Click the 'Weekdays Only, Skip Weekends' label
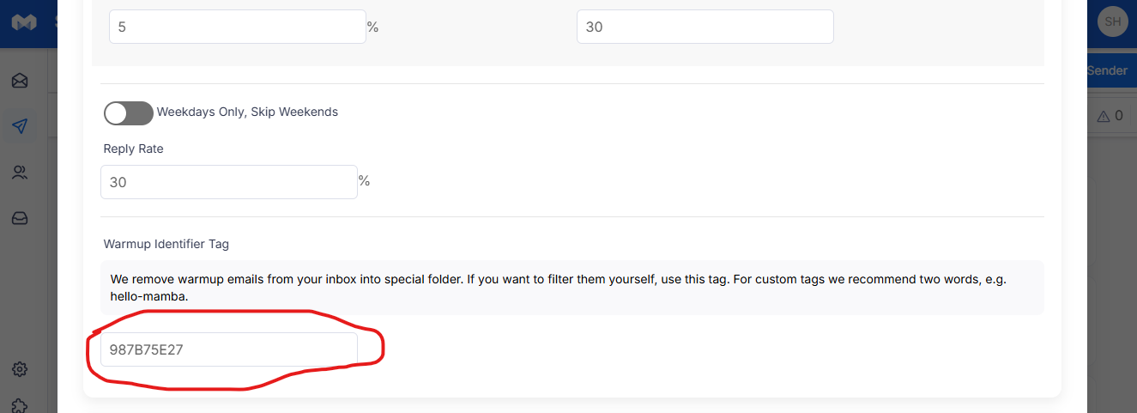 tap(247, 112)
